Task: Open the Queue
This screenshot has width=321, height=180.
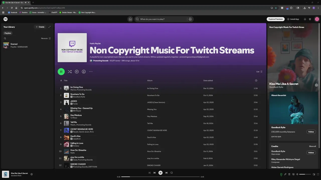Action: click(x=289, y=174)
